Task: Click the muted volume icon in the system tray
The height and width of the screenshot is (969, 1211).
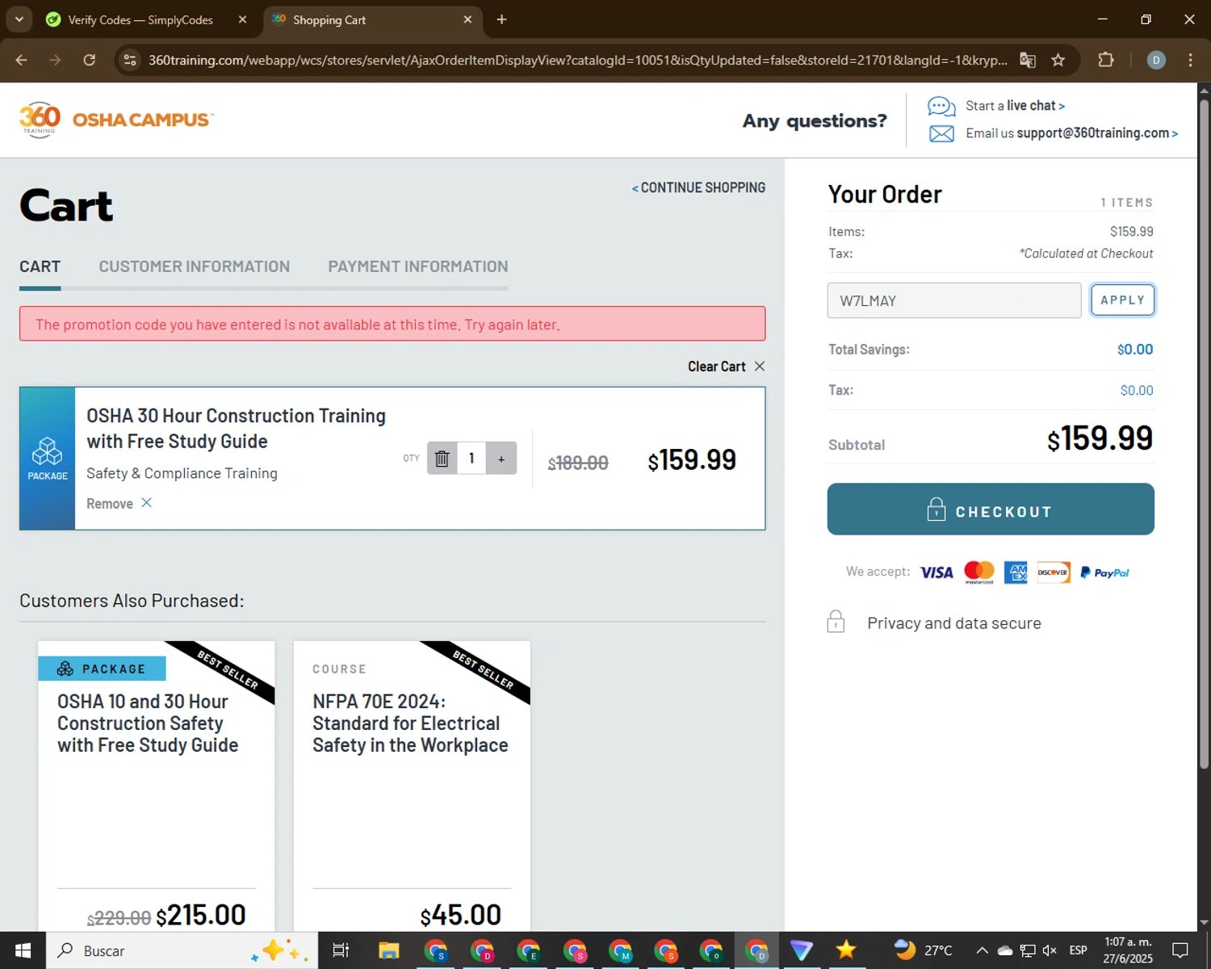Action: 1050,950
